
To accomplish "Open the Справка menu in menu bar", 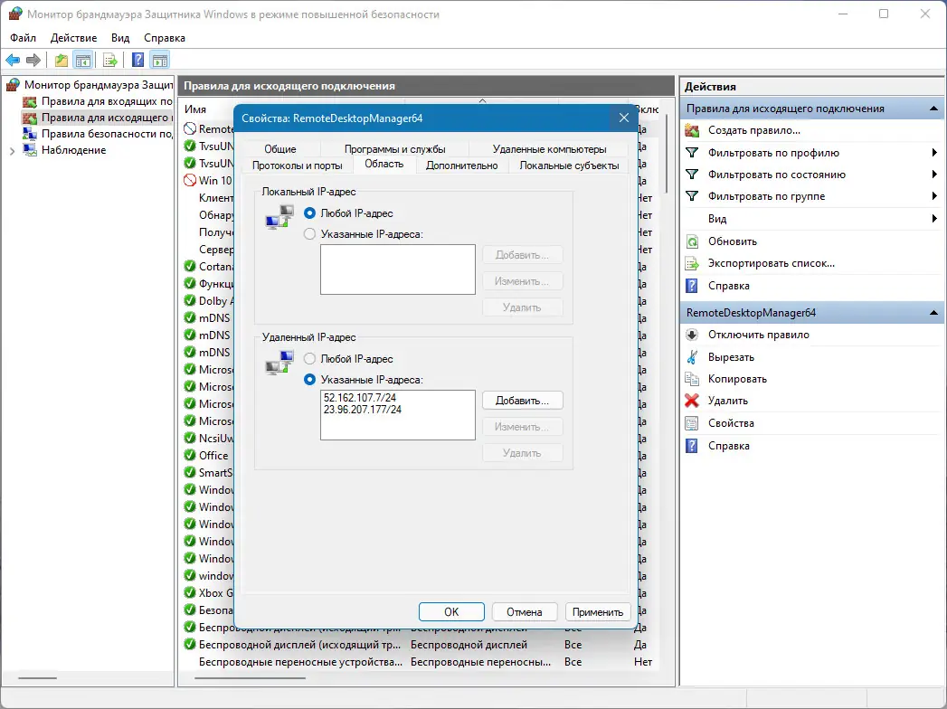I will pyautogui.click(x=165, y=37).
